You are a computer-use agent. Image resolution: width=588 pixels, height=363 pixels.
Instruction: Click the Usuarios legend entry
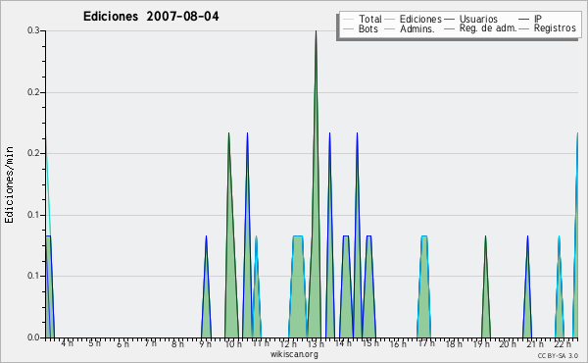(x=471, y=19)
